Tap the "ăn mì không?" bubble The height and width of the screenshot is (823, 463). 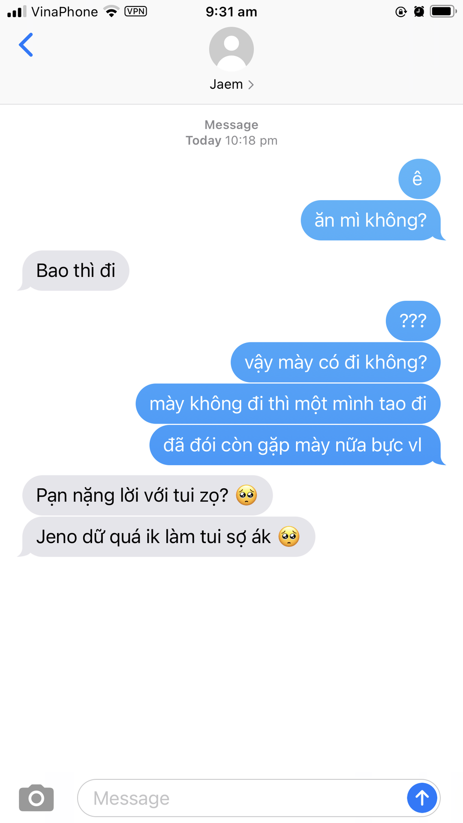coord(371,220)
